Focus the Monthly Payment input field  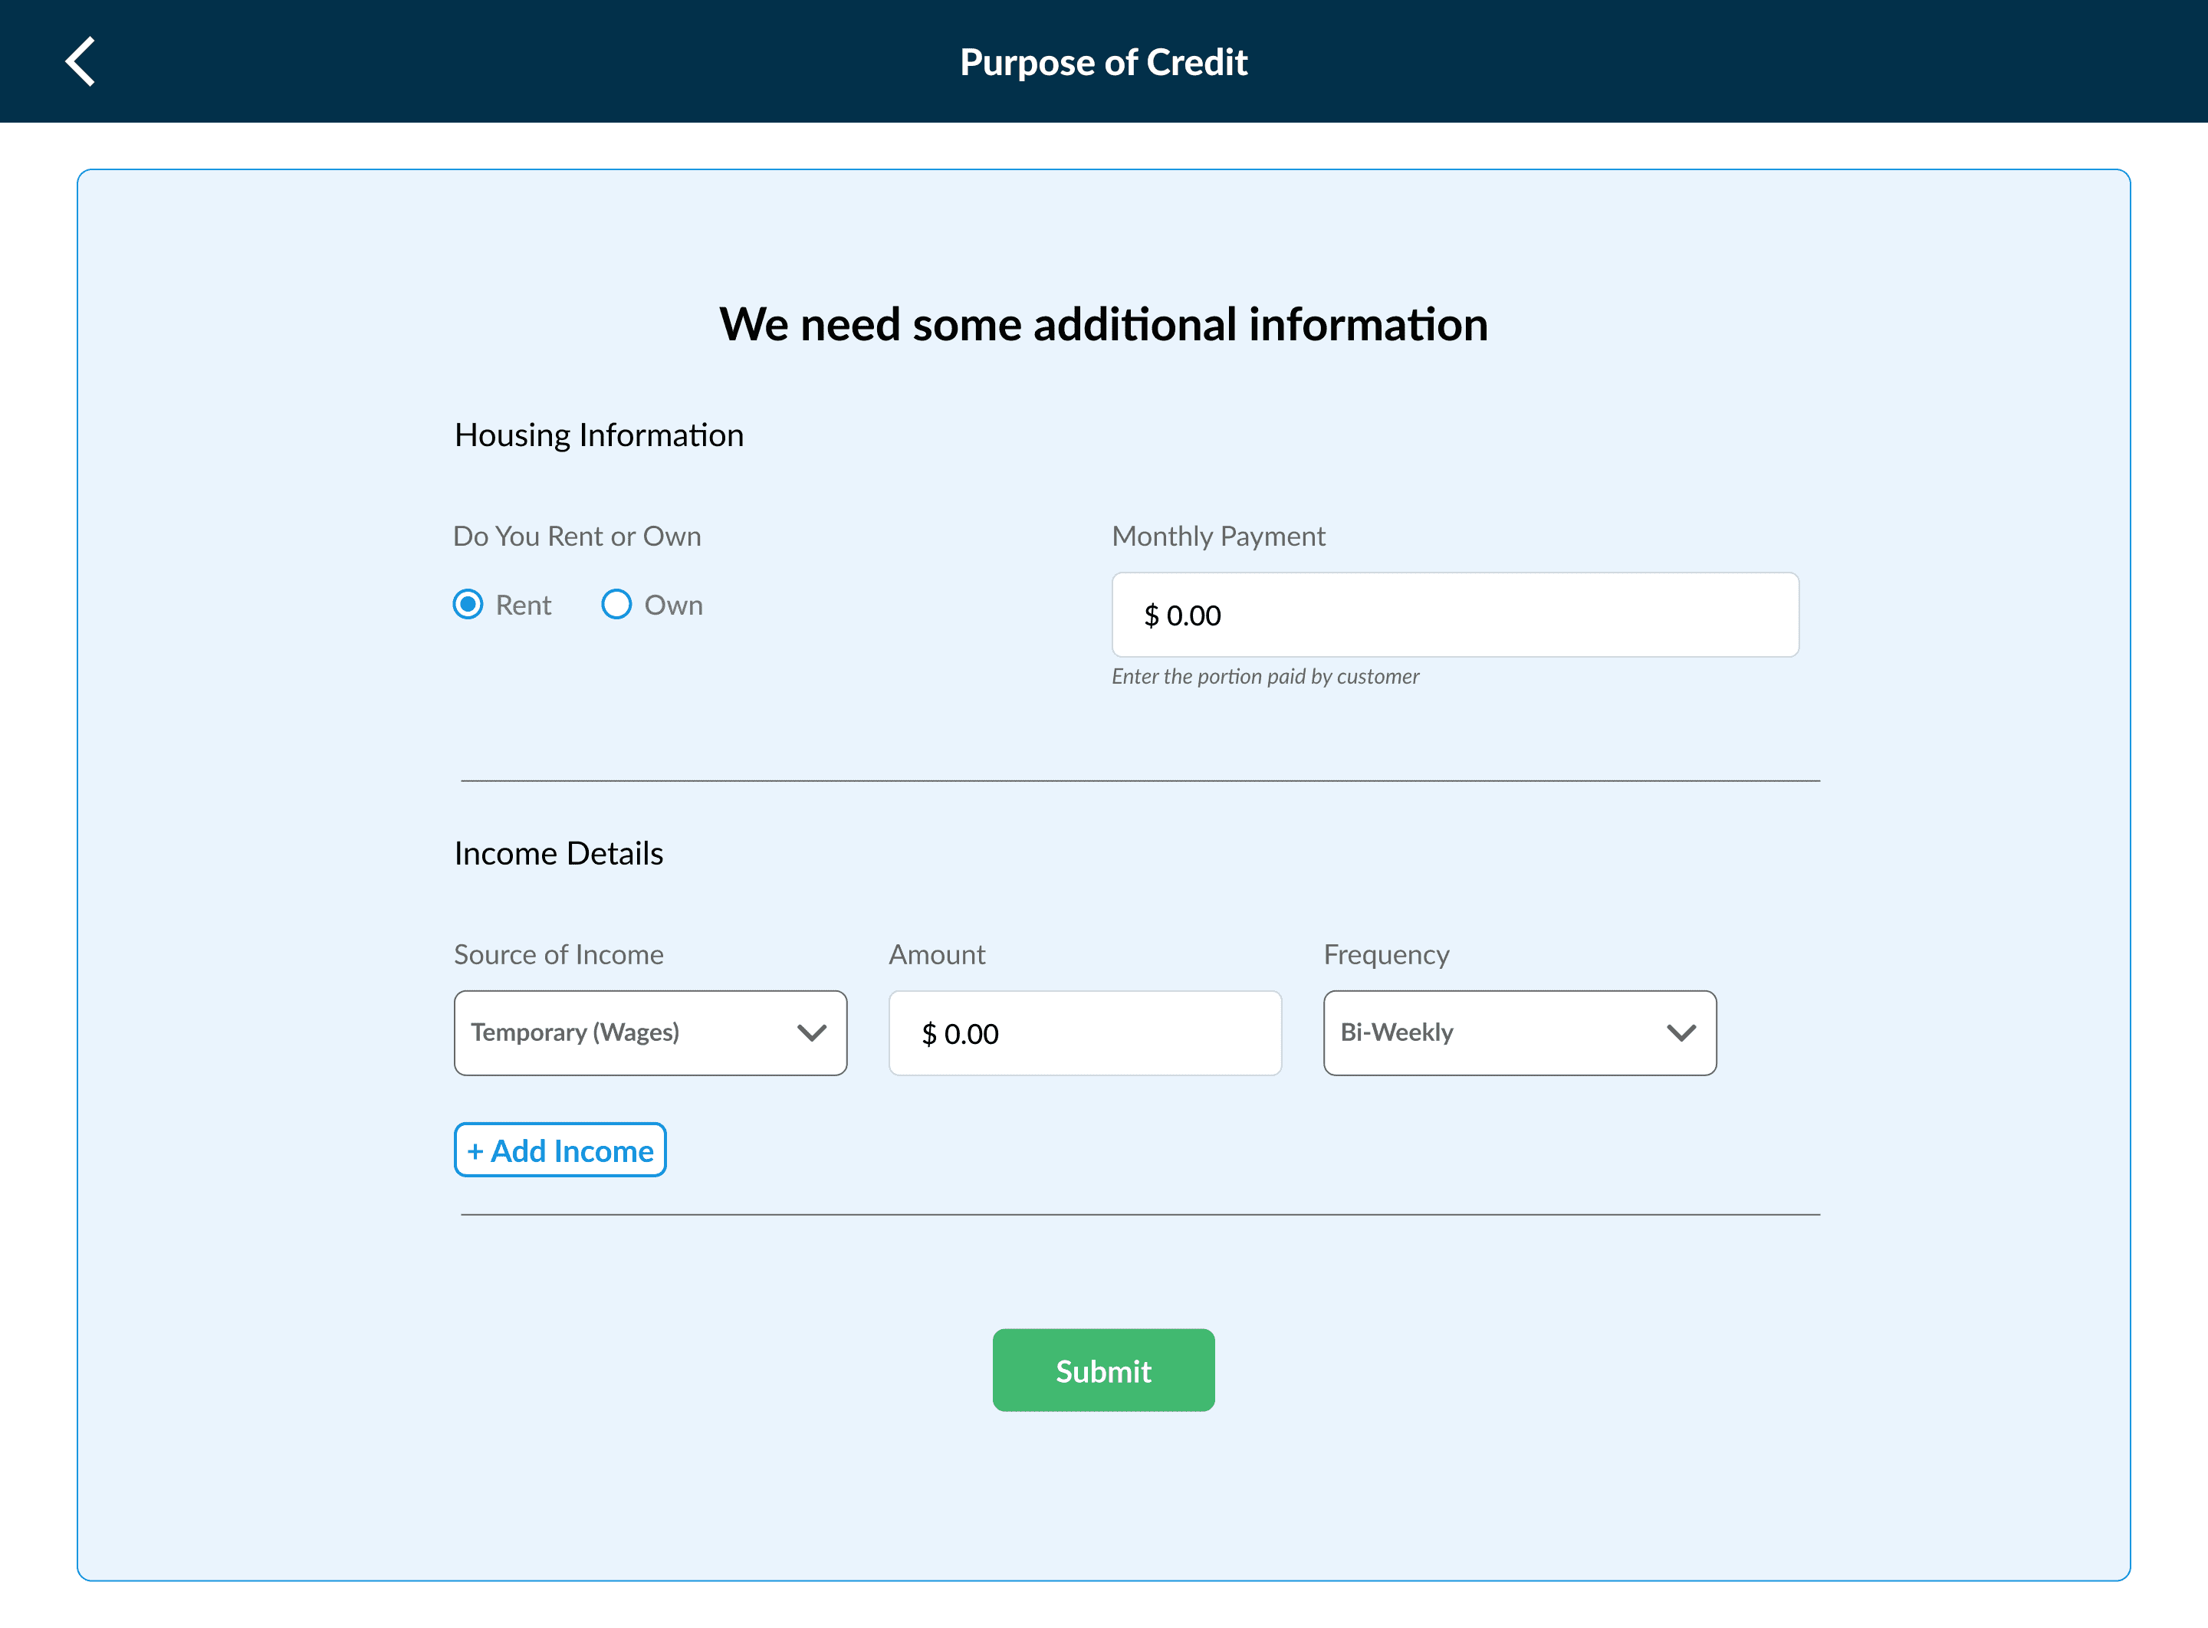point(1454,615)
